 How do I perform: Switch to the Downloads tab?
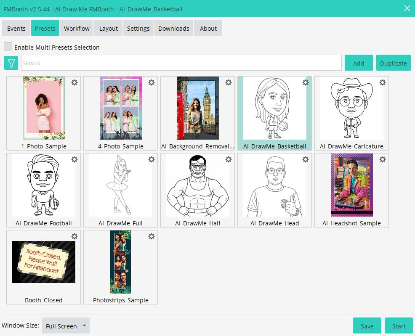[x=174, y=28]
